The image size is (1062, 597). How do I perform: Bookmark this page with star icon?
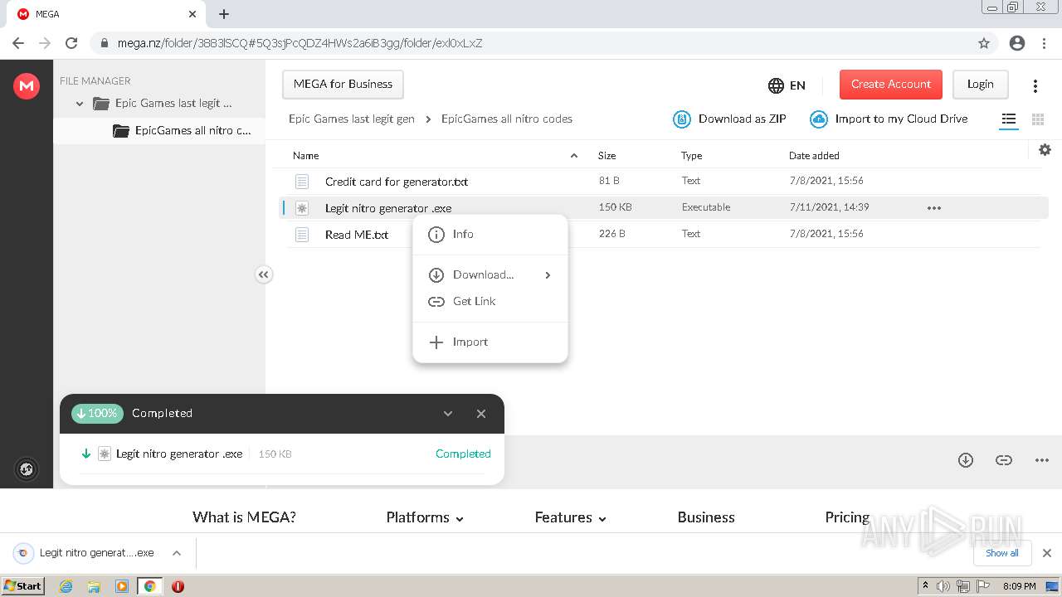coord(984,43)
